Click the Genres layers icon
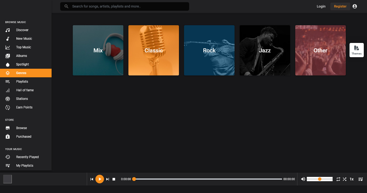Viewport: 367px width, 193px height. pyautogui.click(x=8, y=73)
